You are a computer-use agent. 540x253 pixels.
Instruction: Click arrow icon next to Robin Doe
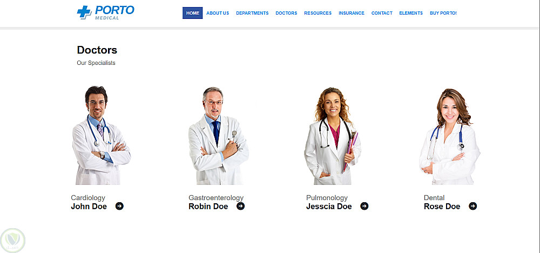point(241,206)
